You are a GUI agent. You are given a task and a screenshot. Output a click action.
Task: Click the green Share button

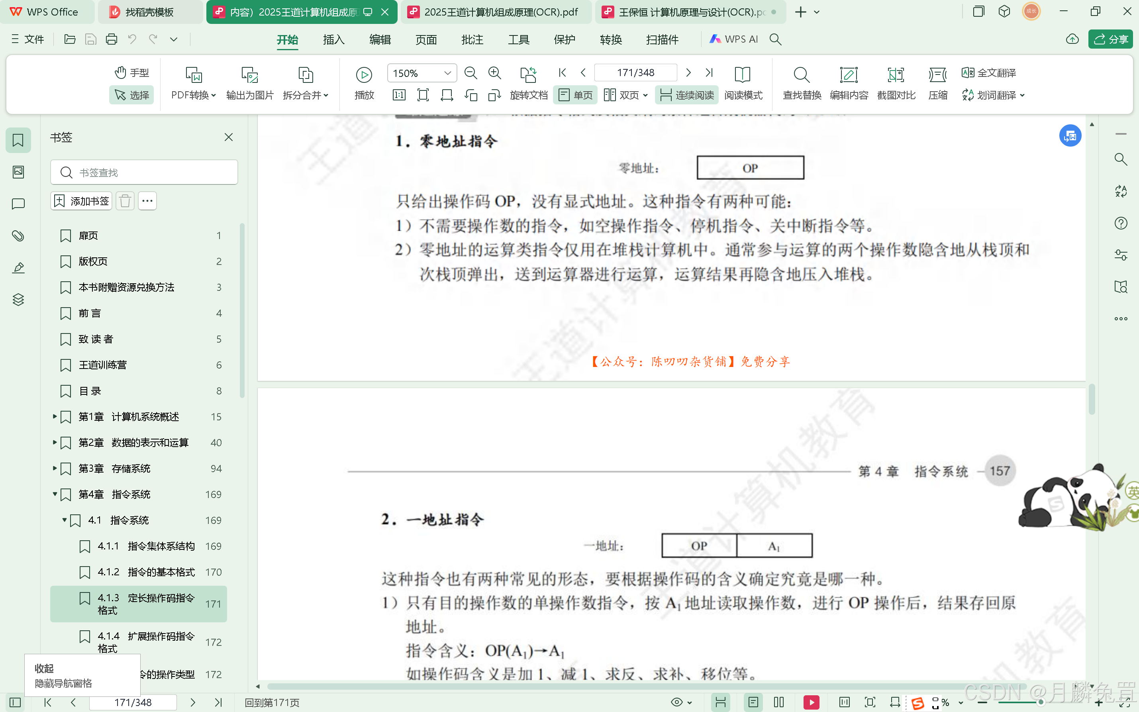(x=1110, y=39)
